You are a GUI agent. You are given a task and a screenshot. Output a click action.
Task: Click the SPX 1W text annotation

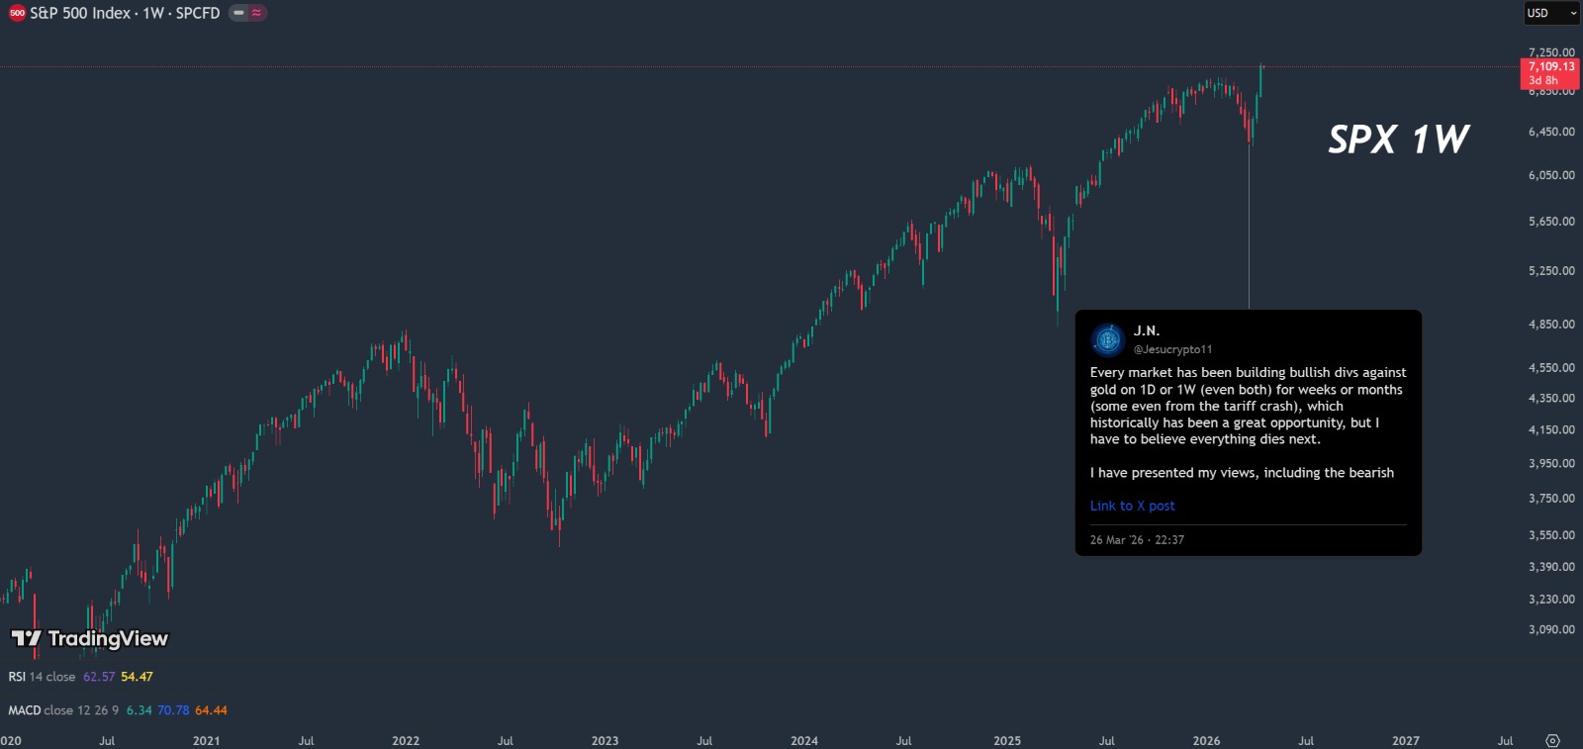pyautogui.click(x=1398, y=140)
